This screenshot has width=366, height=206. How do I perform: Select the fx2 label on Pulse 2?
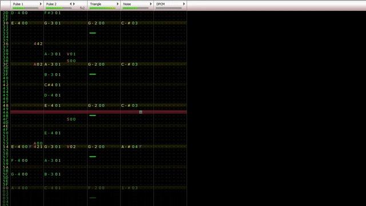point(82,8)
